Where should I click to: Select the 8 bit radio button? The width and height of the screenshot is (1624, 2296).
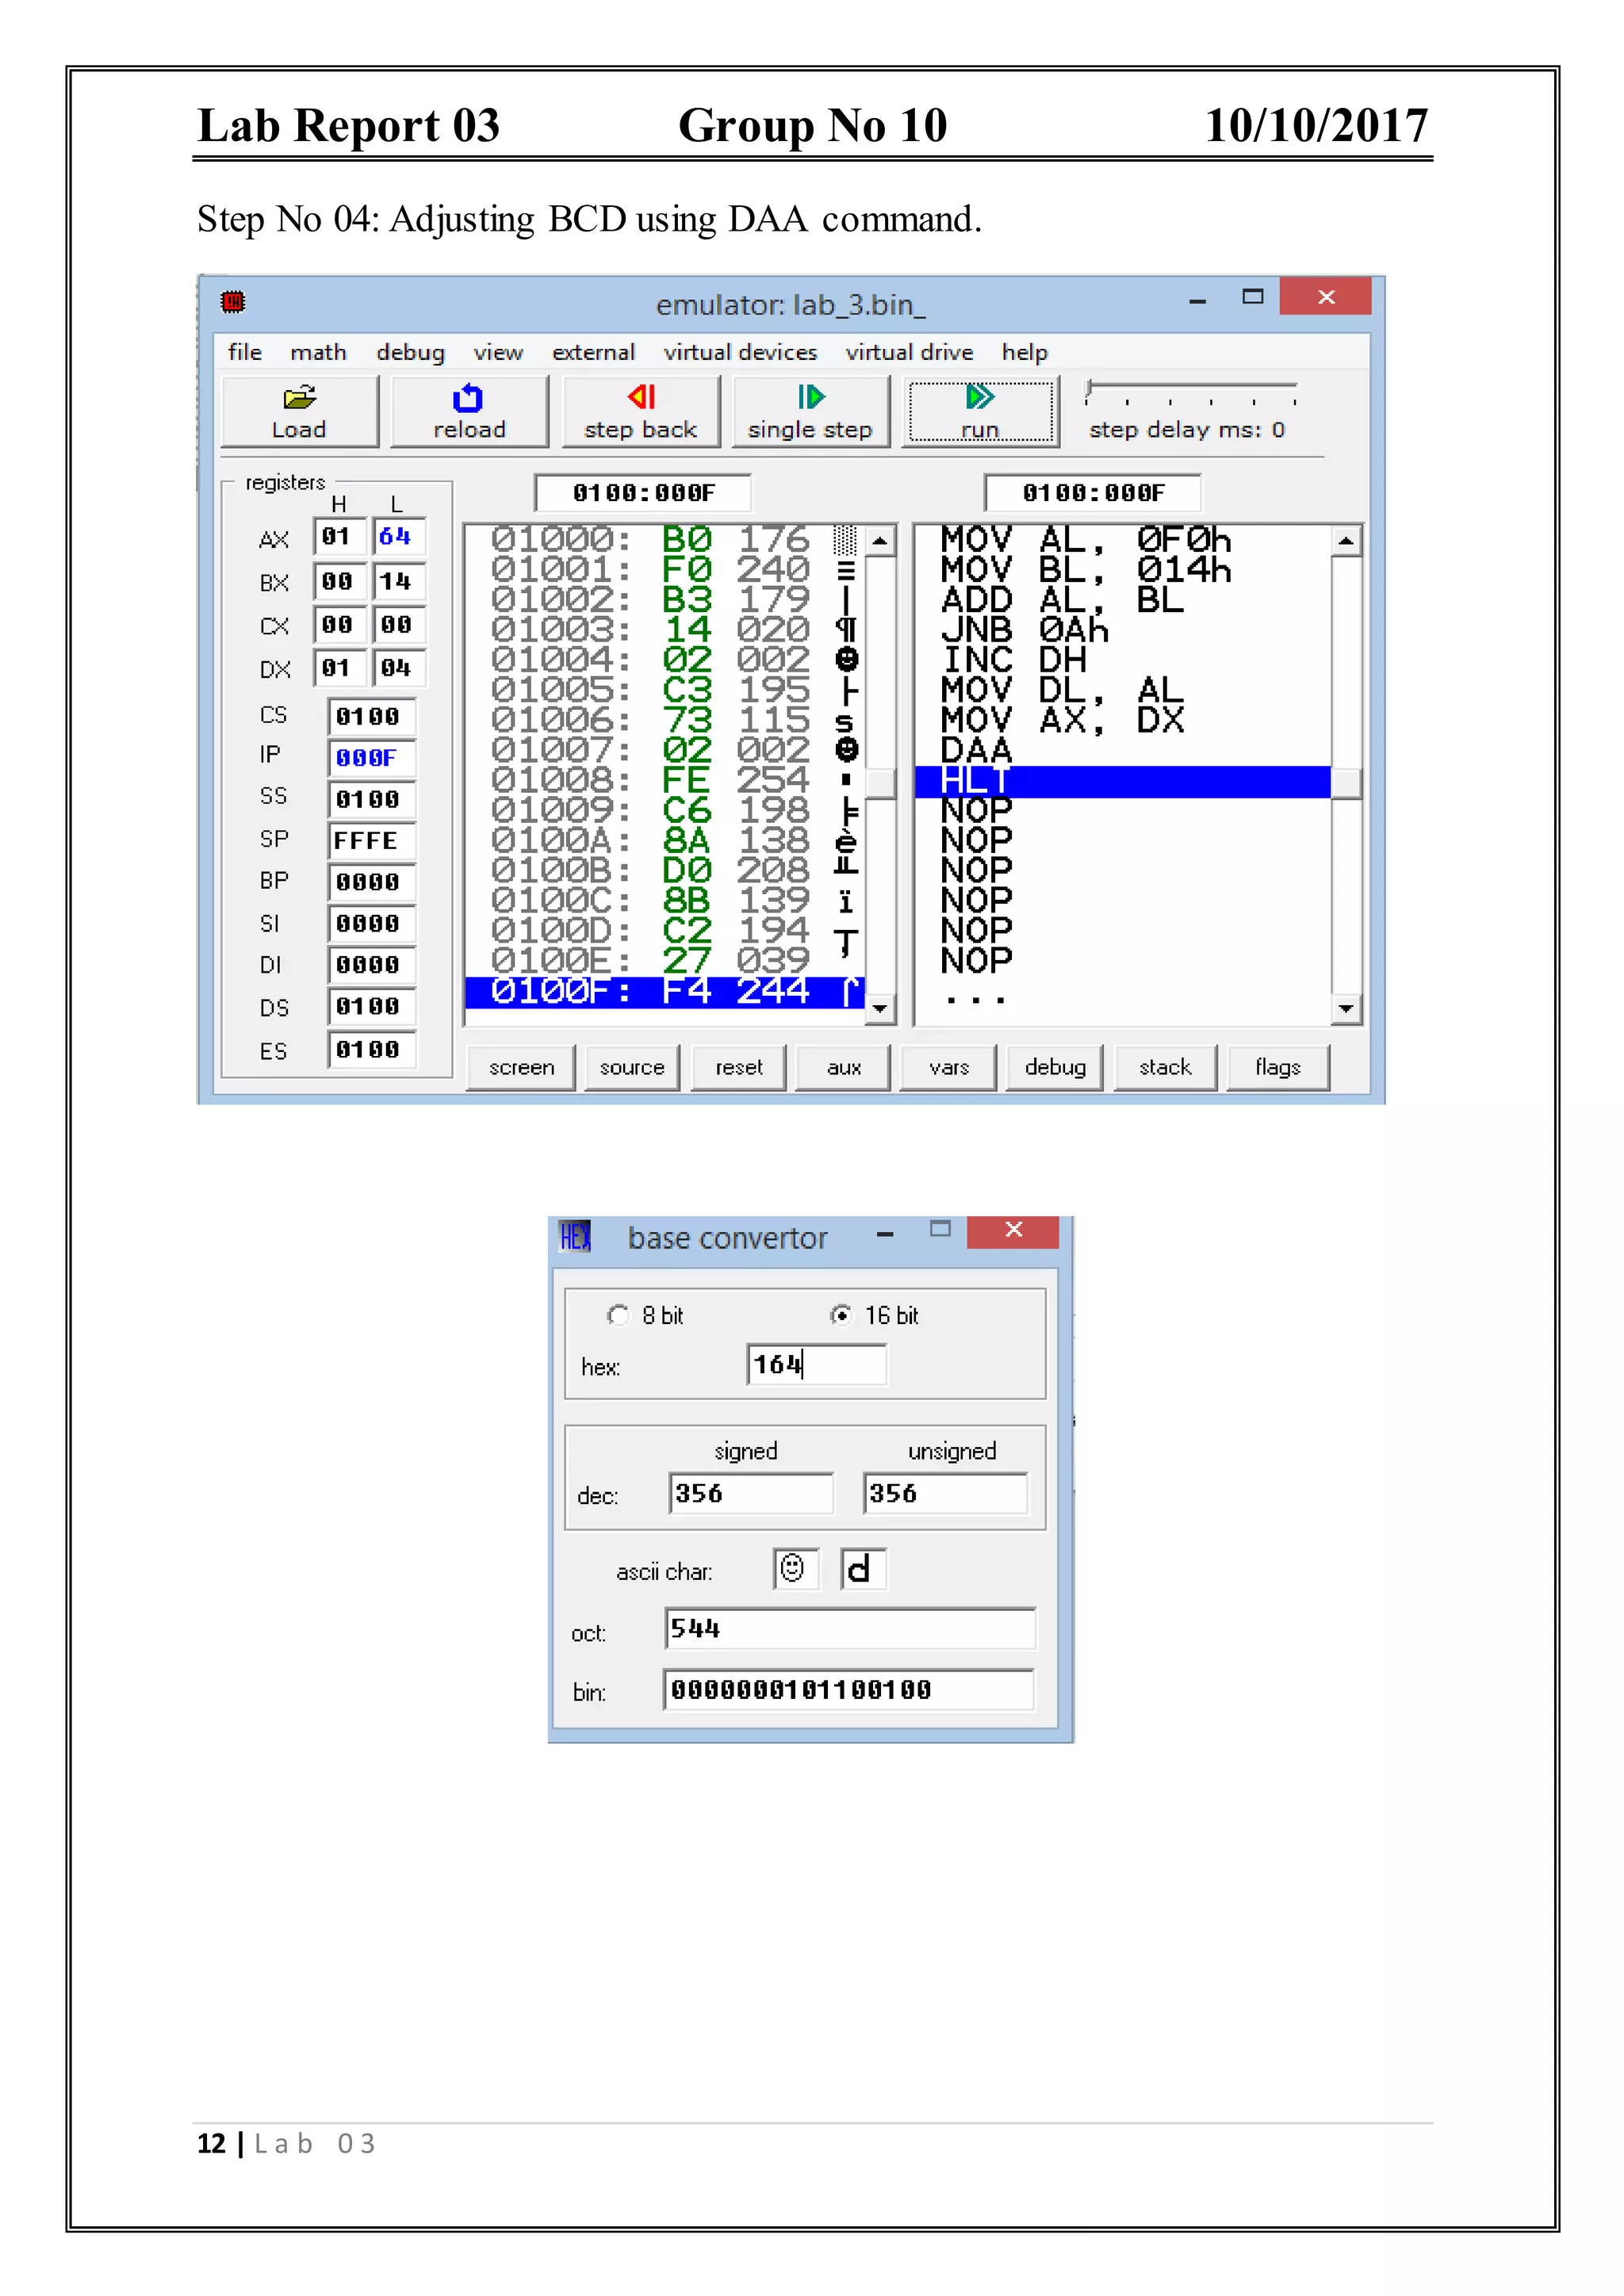tap(618, 1315)
